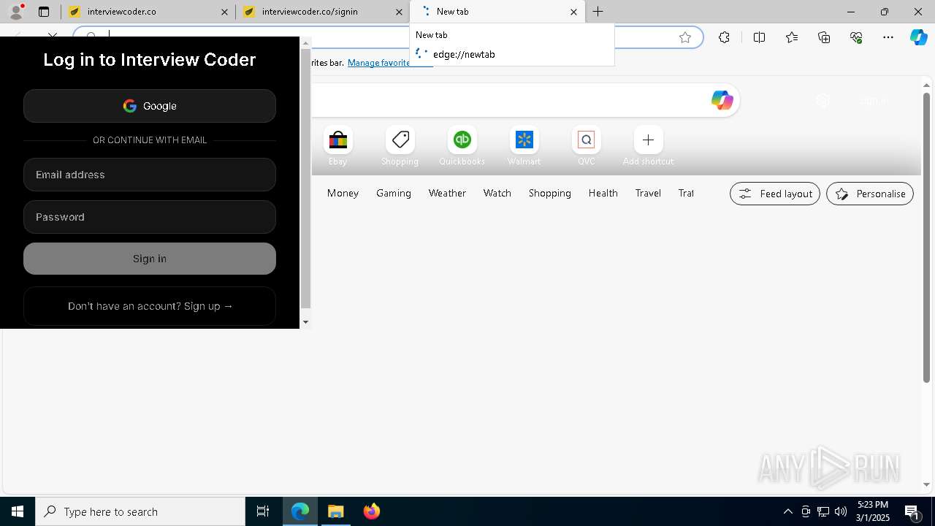Open the Ebay shortcut
This screenshot has height=526, width=935.
338,146
